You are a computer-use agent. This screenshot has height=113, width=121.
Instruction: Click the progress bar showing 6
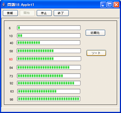[49, 28]
